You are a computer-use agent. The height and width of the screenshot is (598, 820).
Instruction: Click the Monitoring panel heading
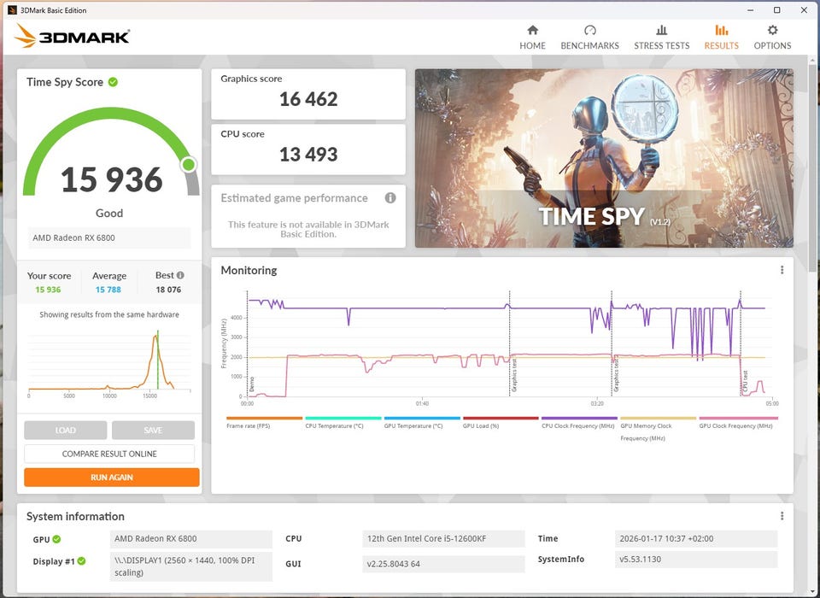coord(249,271)
